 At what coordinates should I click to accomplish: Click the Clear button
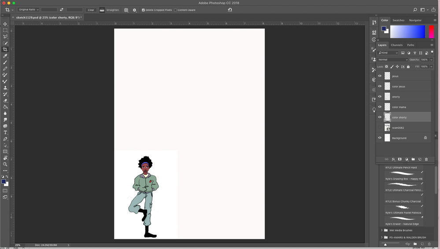point(91,10)
